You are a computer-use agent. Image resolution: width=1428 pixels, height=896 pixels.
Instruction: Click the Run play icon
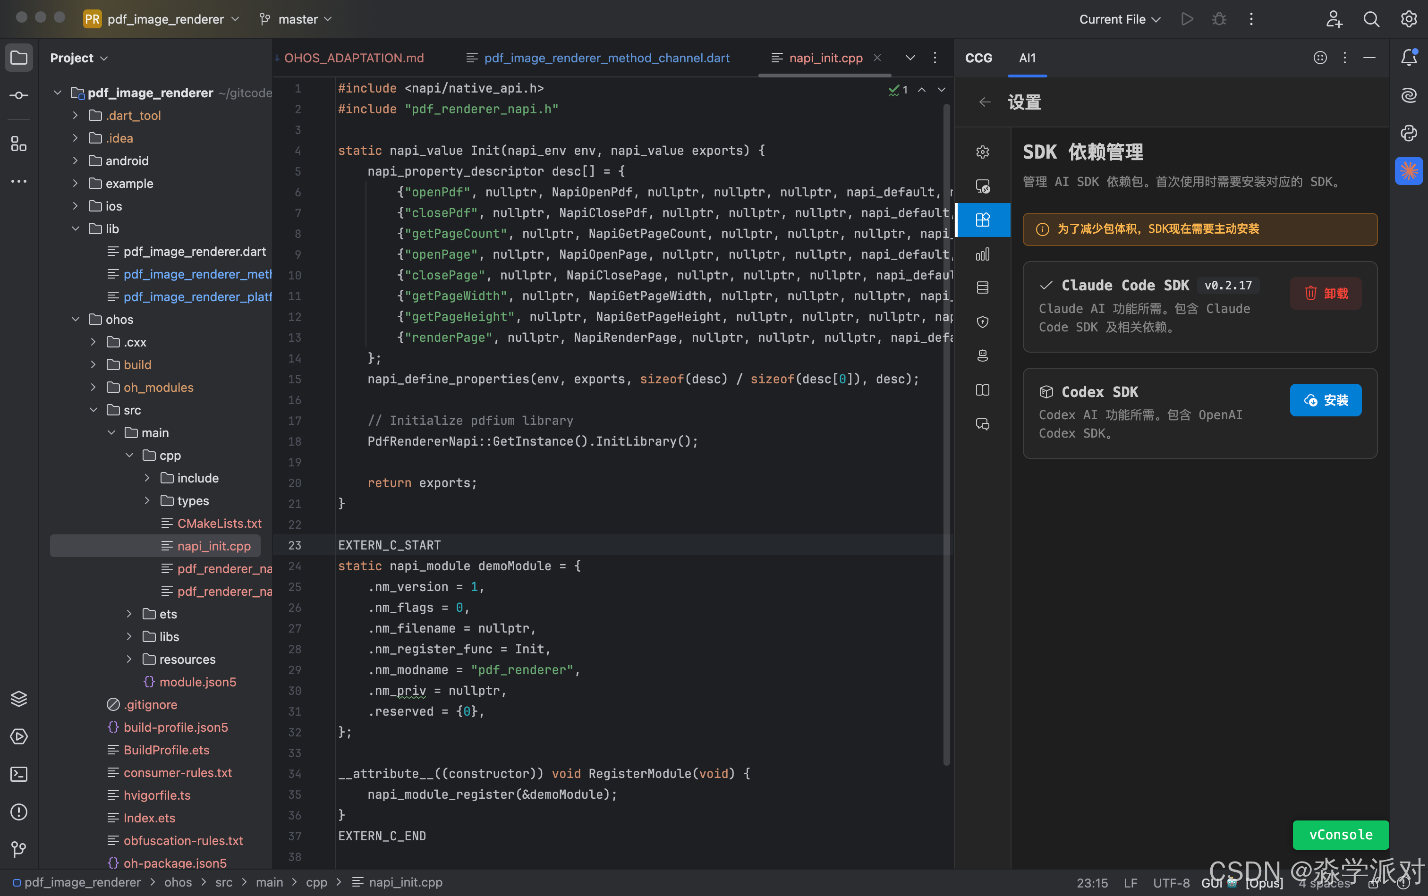click(1187, 19)
